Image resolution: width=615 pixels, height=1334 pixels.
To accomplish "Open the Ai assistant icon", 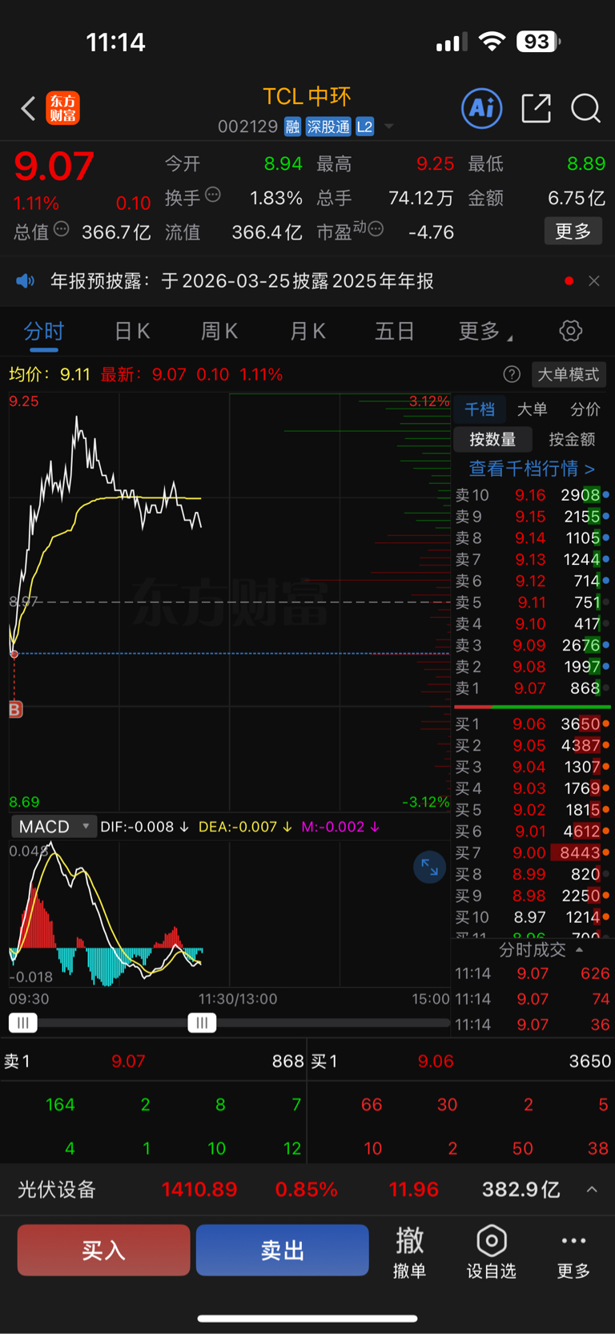I will coord(482,107).
